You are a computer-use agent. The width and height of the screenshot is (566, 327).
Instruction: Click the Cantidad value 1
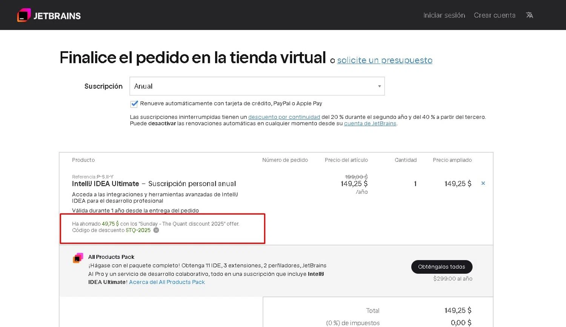pos(415,184)
